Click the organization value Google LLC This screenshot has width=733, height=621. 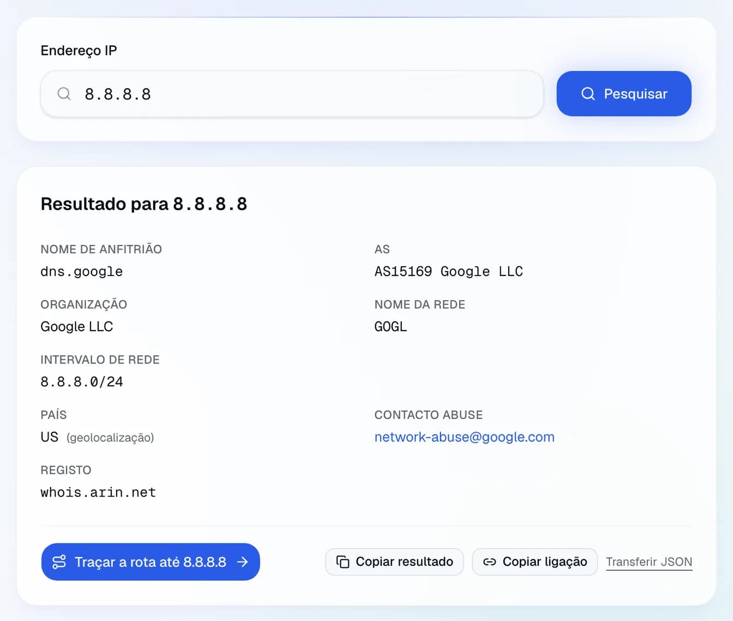pyautogui.click(x=77, y=327)
